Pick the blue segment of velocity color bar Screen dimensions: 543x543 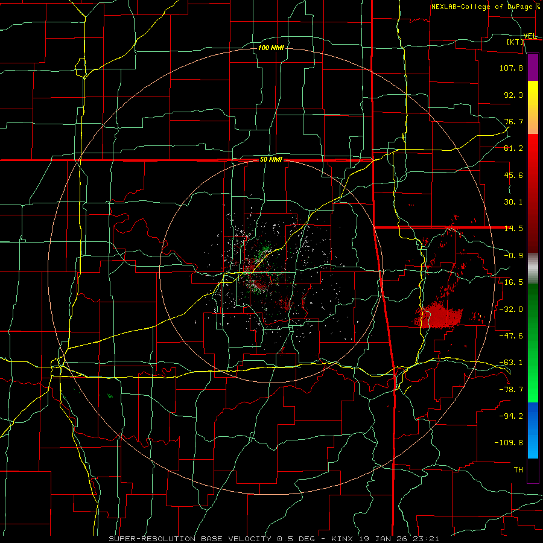533,430
